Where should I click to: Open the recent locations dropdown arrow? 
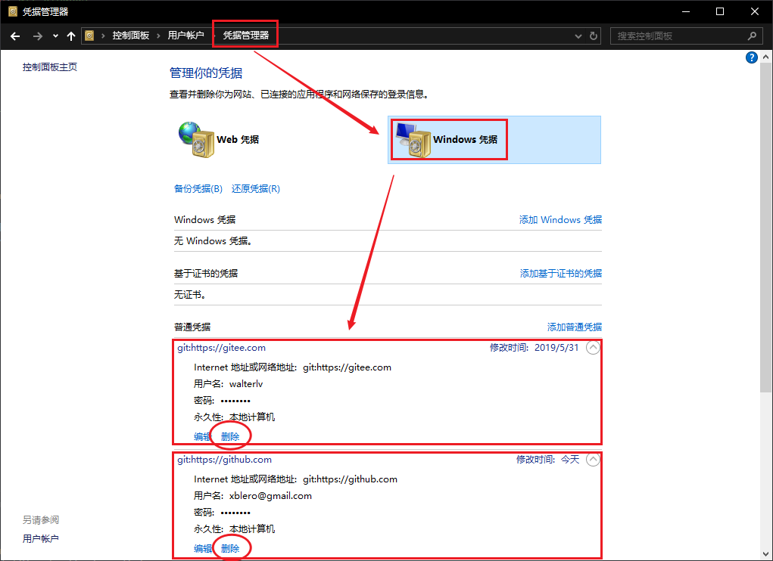point(55,36)
